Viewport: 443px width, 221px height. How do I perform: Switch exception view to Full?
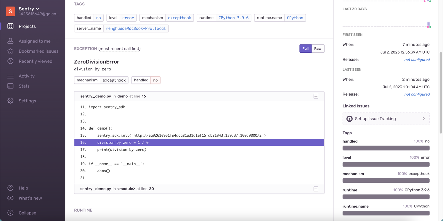click(x=305, y=49)
